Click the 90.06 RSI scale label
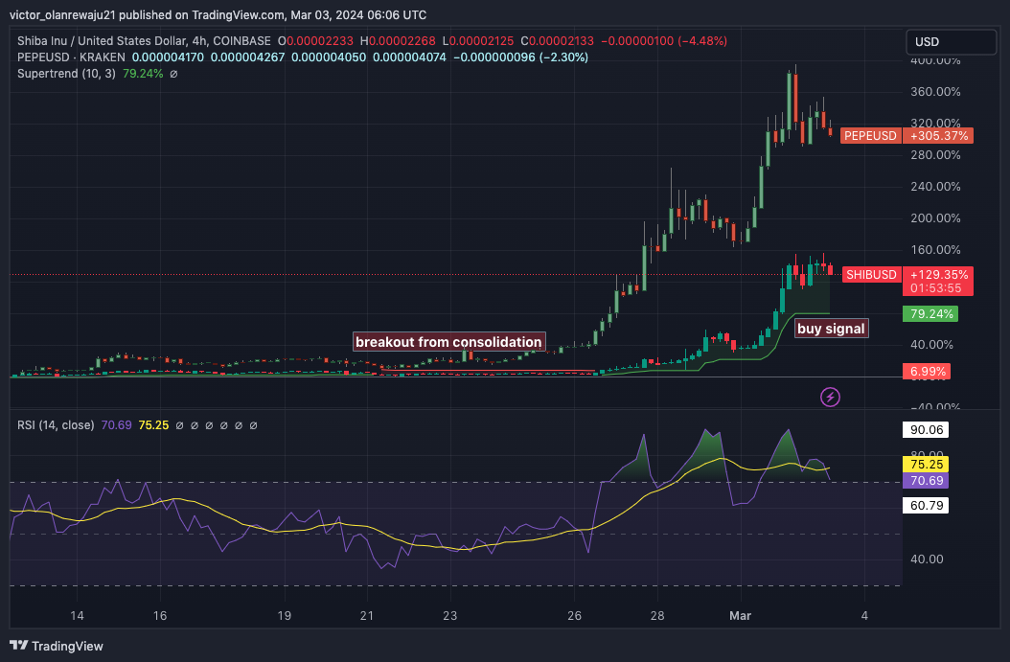This screenshot has width=1010, height=662. point(926,430)
